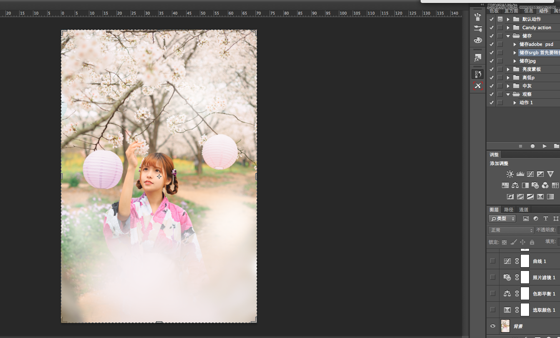
Task: Open the Brush Presets panel icon
Action: click(x=478, y=17)
